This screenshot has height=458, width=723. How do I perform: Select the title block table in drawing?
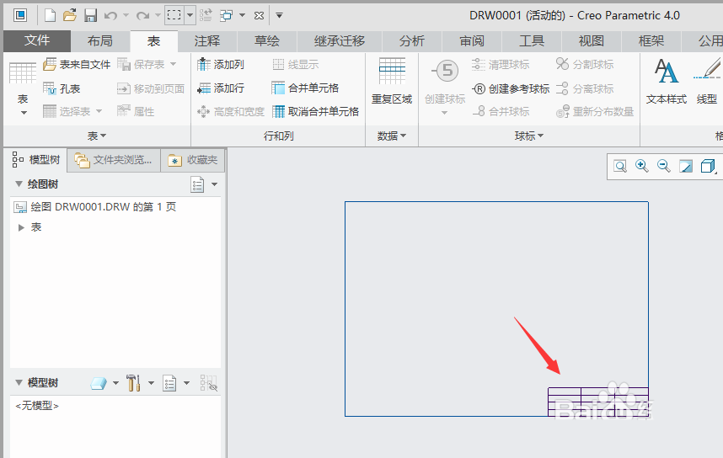pos(597,402)
